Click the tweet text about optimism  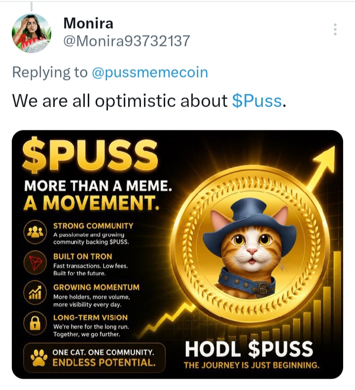pyautogui.click(x=149, y=101)
